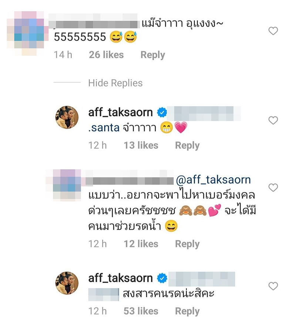The image size is (296, 331).
Task: Collapse the thread using Hide Replies
Action: [x=115, y=83]
